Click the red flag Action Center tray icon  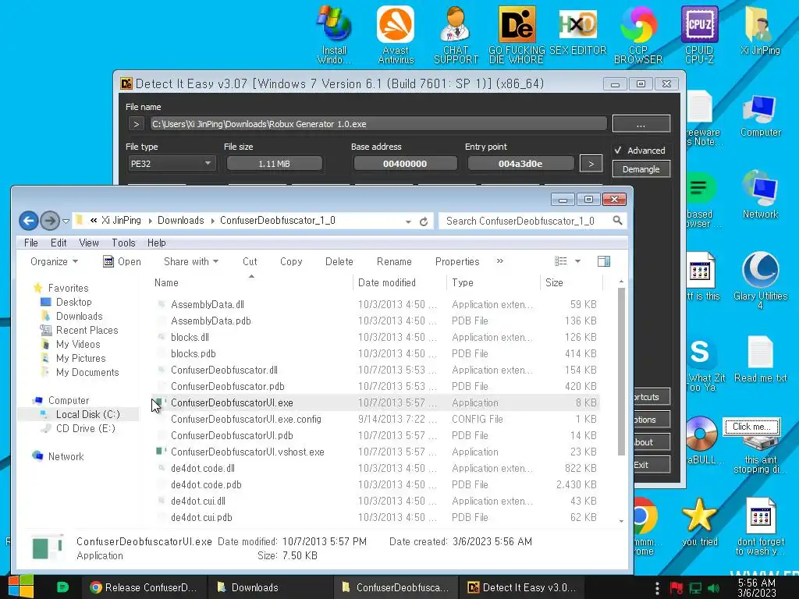click(676, 588)
